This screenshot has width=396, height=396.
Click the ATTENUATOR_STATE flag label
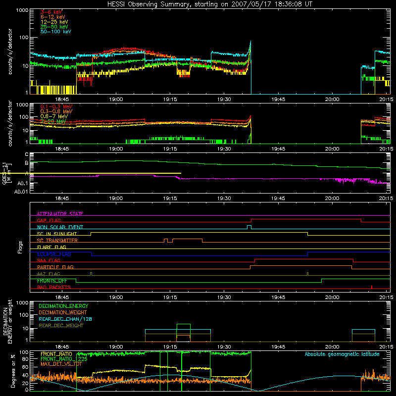click(60, 214)
